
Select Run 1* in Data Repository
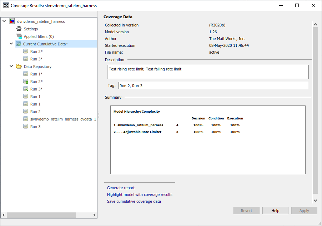pyautogui.click(x=36, y=74)
